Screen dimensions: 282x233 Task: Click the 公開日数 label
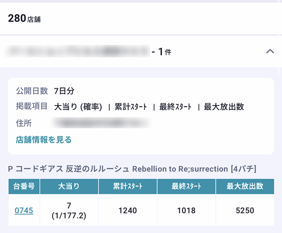(x=32, y=91)
